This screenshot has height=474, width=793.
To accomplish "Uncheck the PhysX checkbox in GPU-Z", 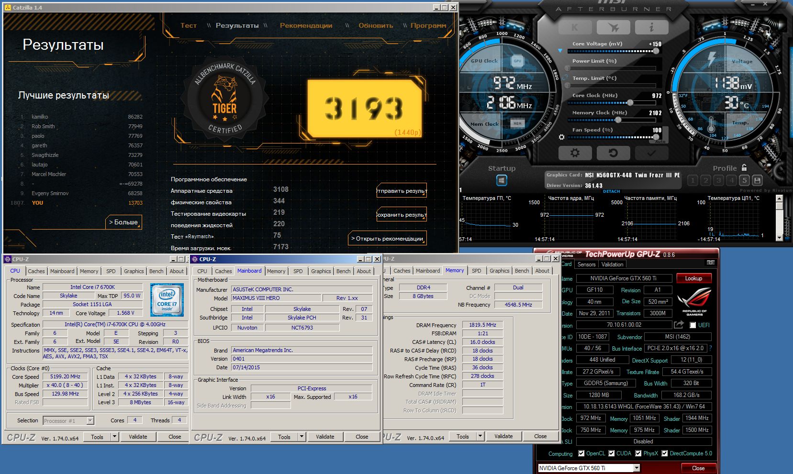I will click(638, 453).
